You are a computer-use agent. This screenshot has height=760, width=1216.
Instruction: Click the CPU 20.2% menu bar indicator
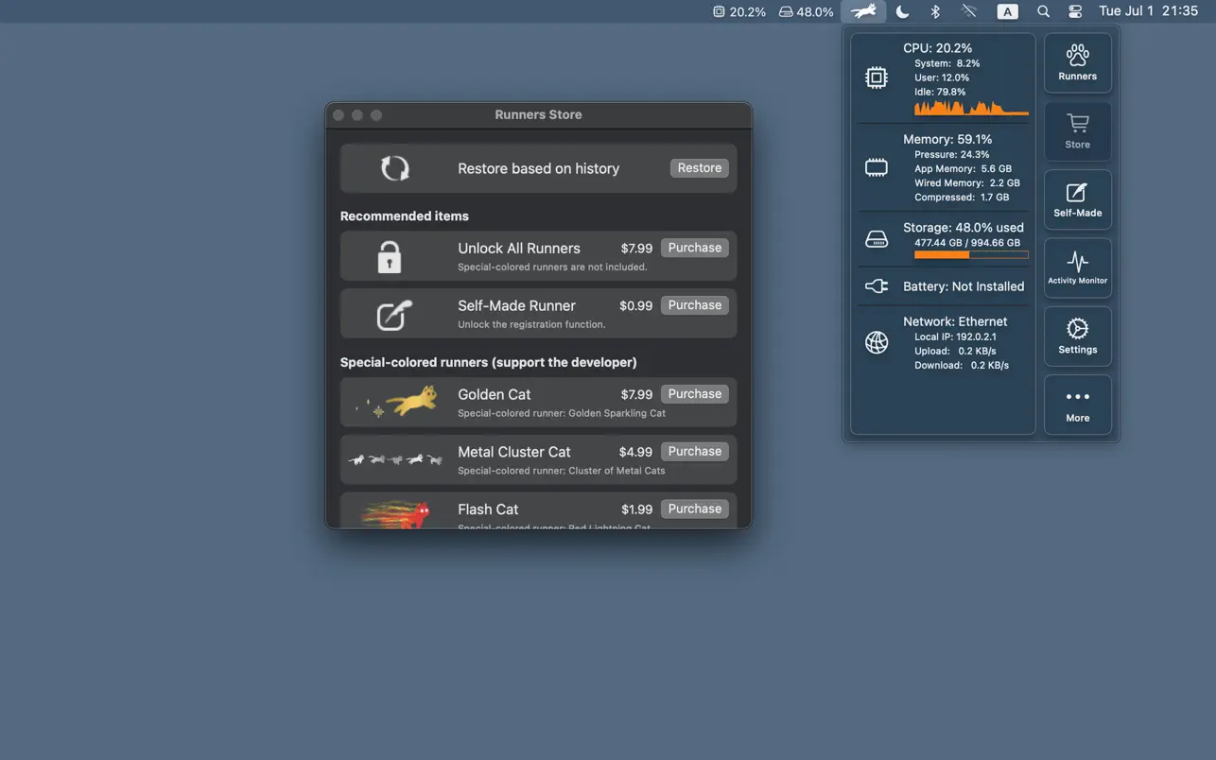click(739, 11)
